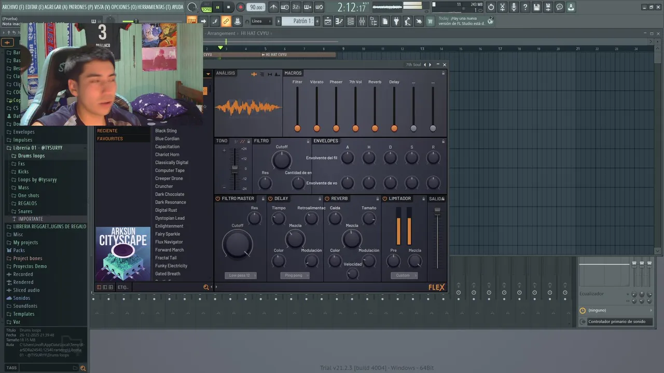Screen dimensions: 664x373
Task: Click the orange link icon in the toolbar
Action: point(226,21)
